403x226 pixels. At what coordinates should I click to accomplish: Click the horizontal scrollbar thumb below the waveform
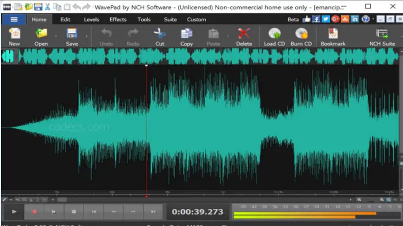pyautogui.click(x=62, y=200)
